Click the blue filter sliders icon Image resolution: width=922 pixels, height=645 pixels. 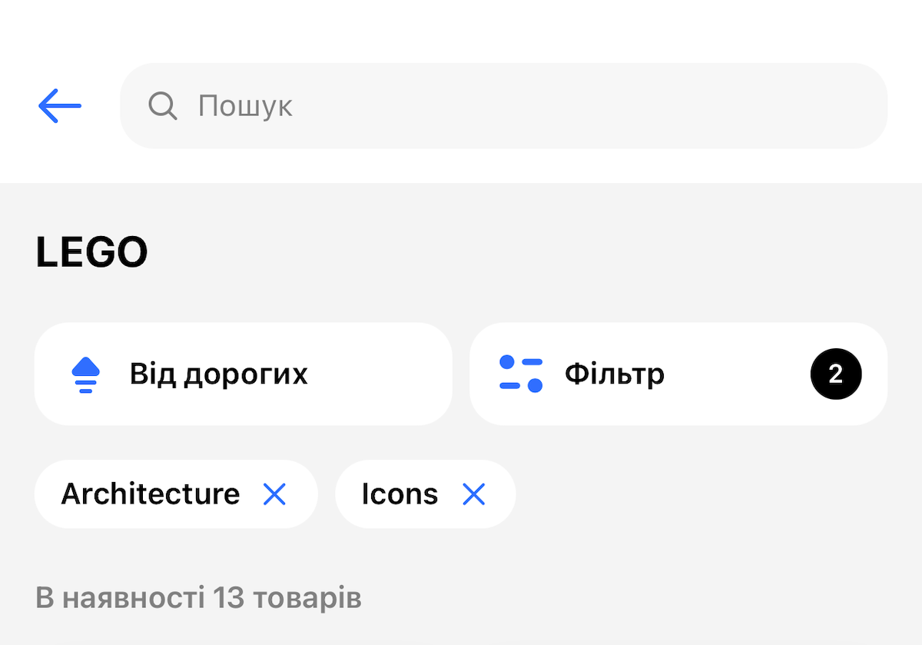tap(521, 374)
